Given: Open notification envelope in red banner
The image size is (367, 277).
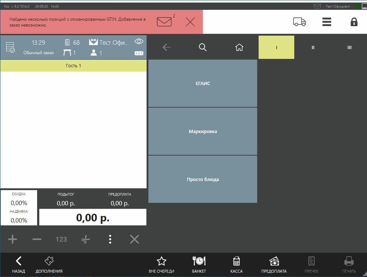Looking at the screenshot, I should coord(164,22).
